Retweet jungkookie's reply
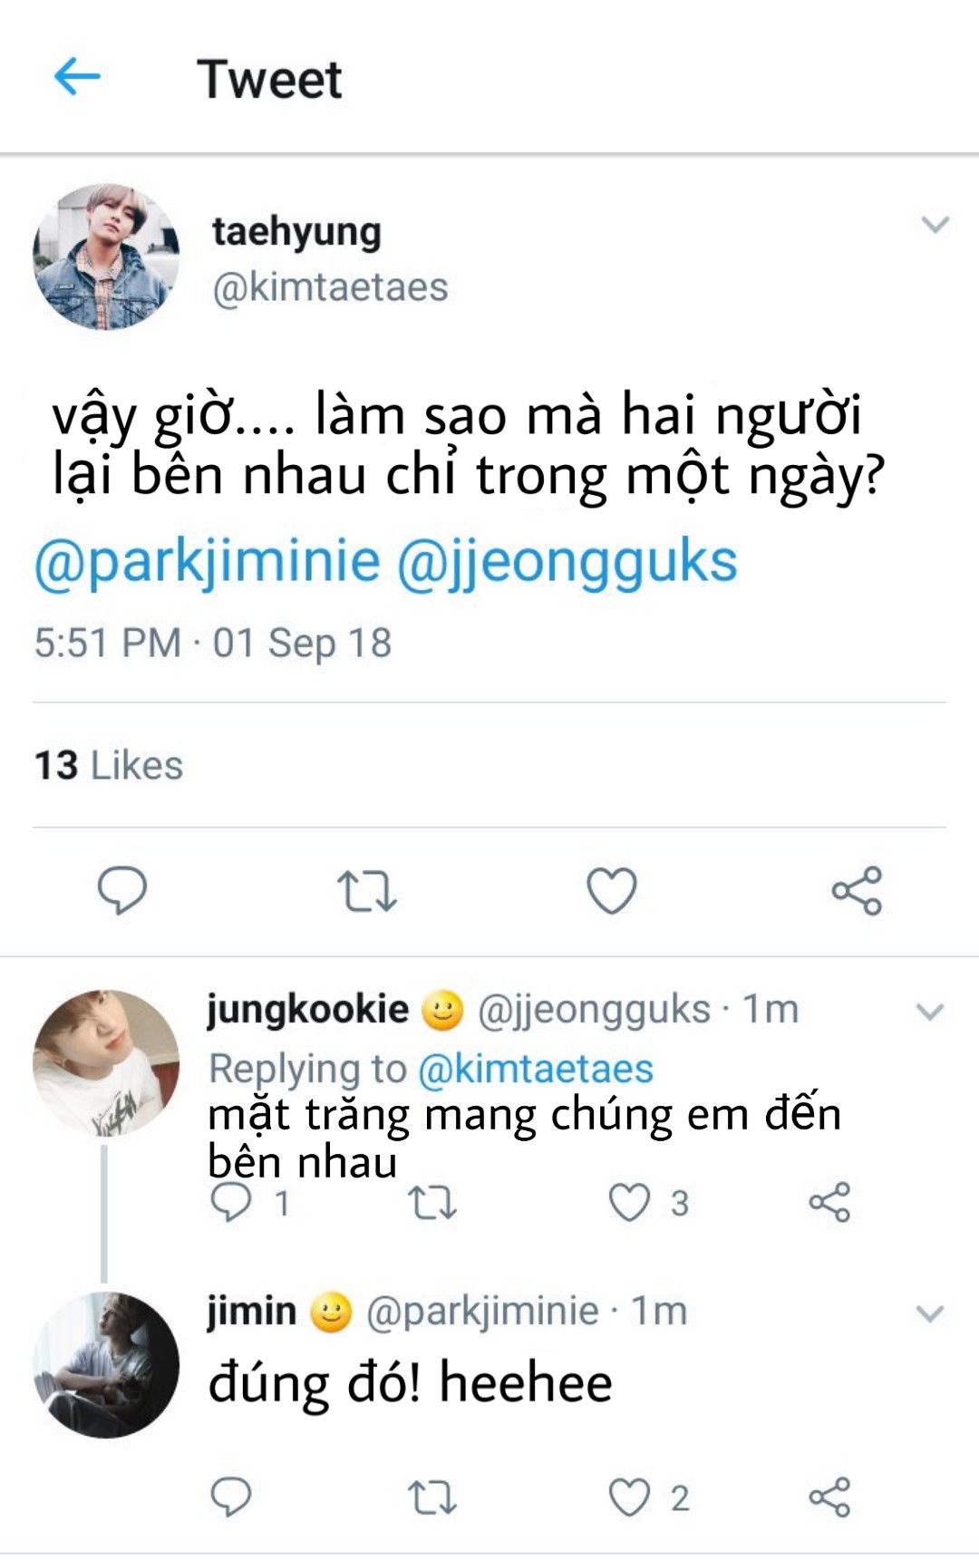Viewport: 979px width, 1560px height. (432, 1203)
